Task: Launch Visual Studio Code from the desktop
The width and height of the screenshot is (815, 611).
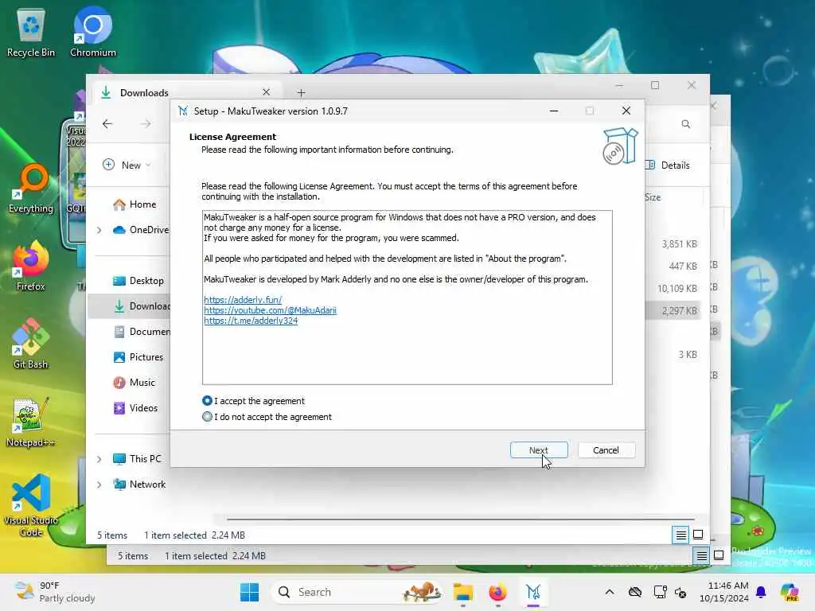Action: coord(31,505)
